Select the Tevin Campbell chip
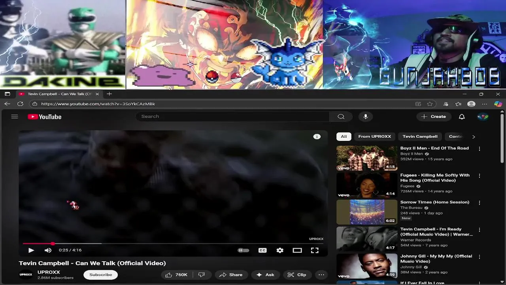This screenshot has width=506, height=285. coord(420,137)
